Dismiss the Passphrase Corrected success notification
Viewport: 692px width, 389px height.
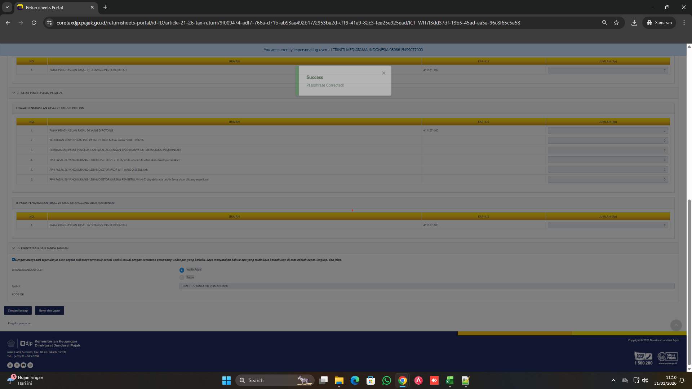[x=383, y=73]
